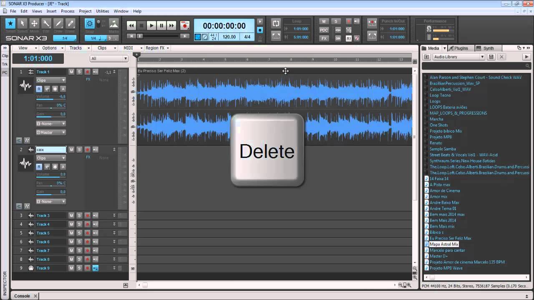Click the browser Move up folder icon
This screenshot has height=300, width=534.
(x=427, y=57)
